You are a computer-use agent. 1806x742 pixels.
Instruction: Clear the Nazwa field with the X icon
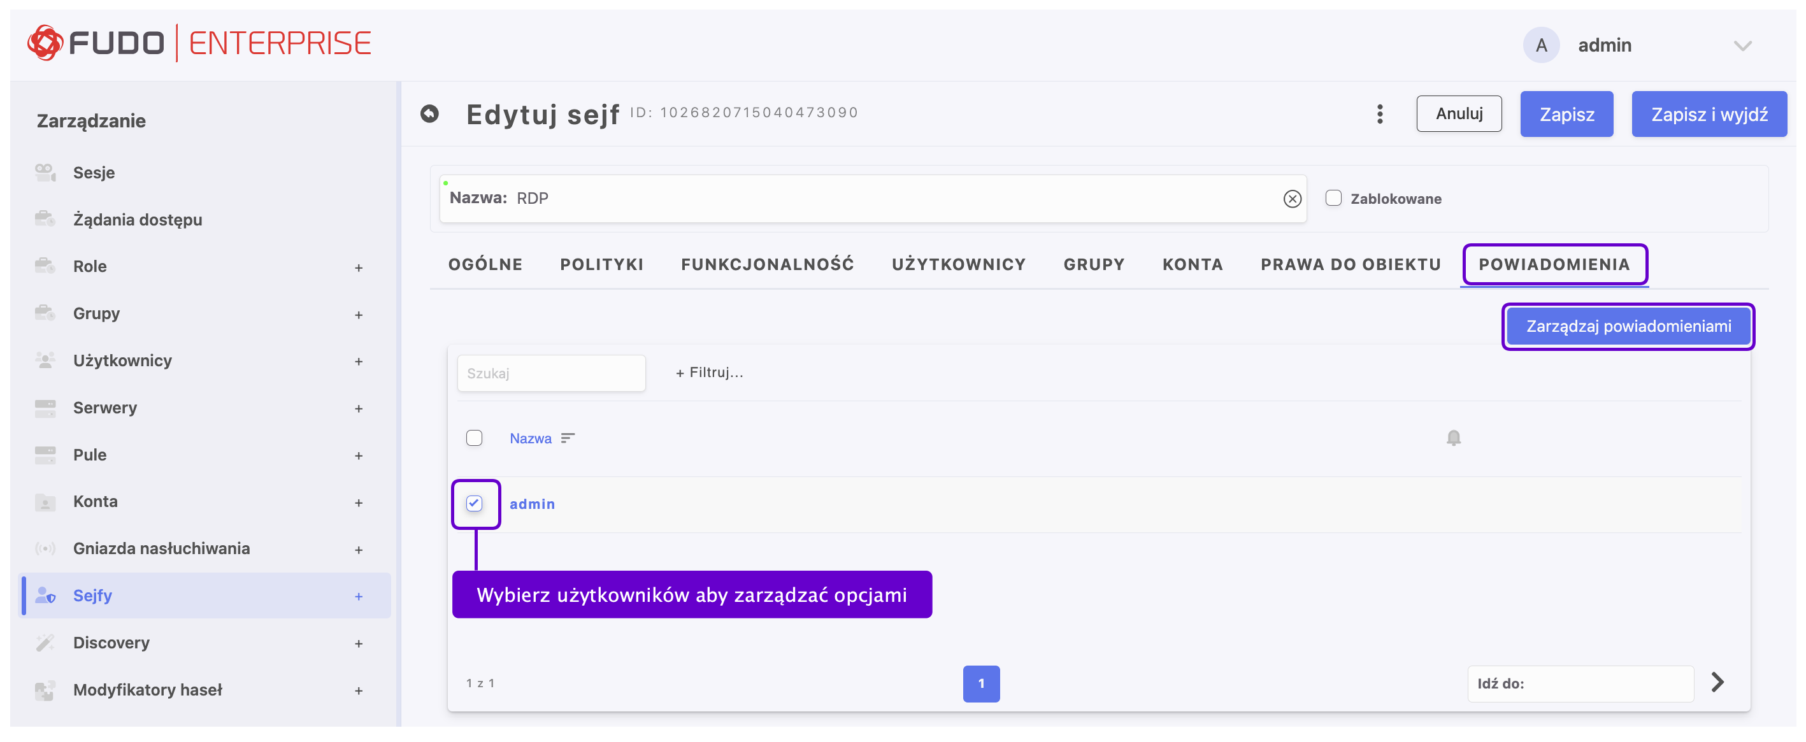tap(1291, 199)
